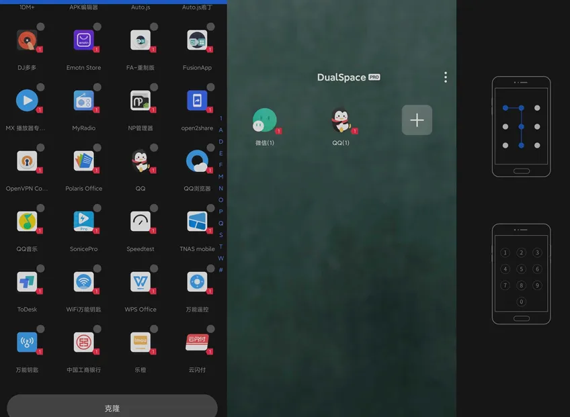Tap the WiFi万能钥匙 app icon
This screenshot has width=570, height=417.
point(83,281)
